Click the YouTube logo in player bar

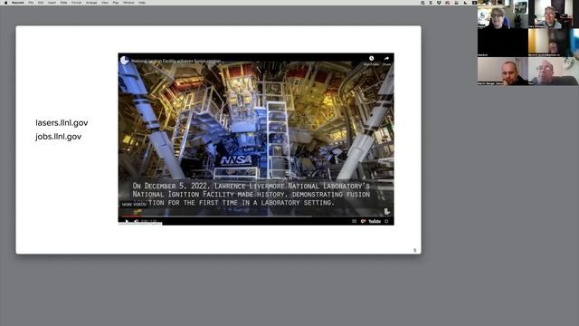375,221
